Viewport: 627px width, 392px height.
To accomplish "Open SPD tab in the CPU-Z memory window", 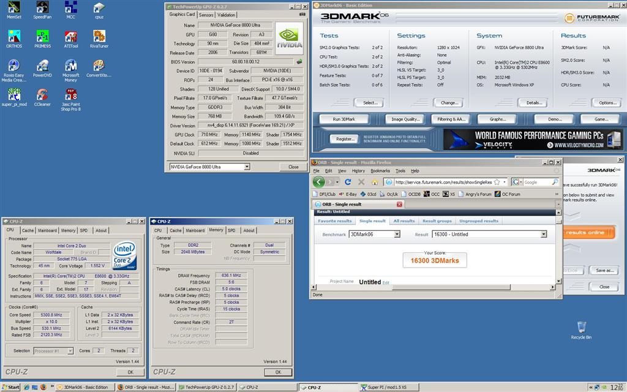I will pos(231,230).
